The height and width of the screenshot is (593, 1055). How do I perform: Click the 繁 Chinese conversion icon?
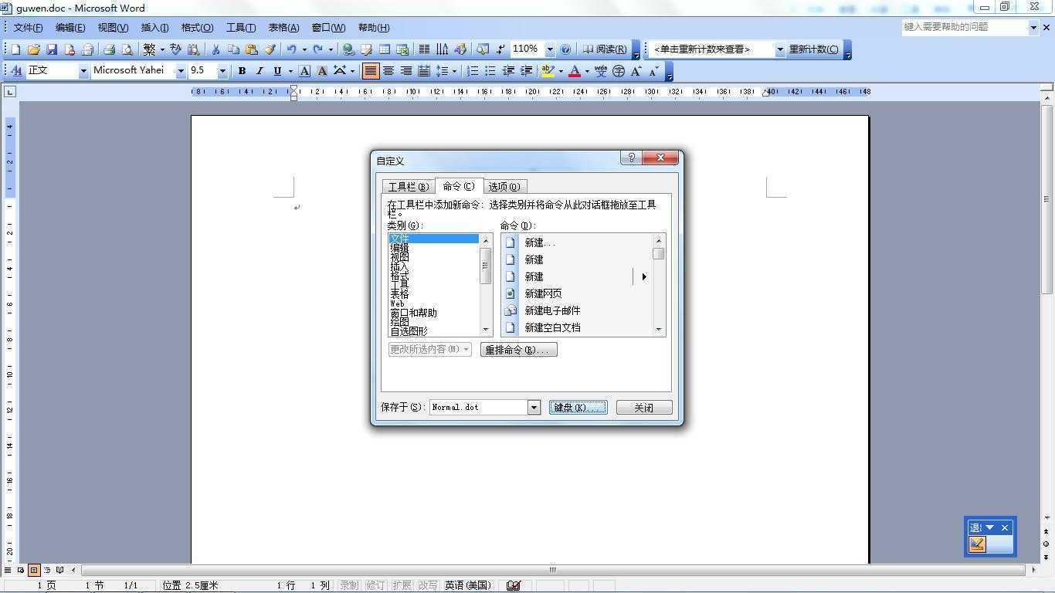(150, 49)
